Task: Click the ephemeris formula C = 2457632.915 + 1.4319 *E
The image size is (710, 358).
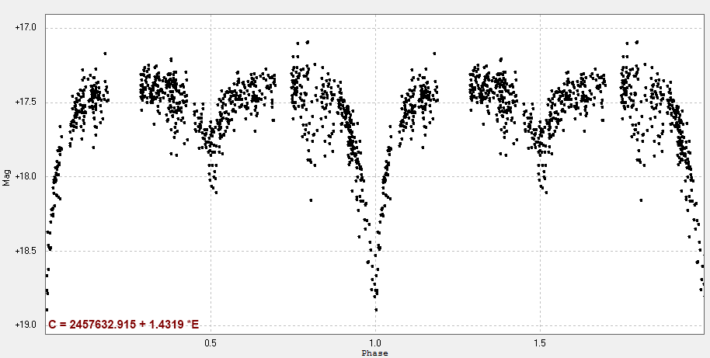Action: click(124, 325)
